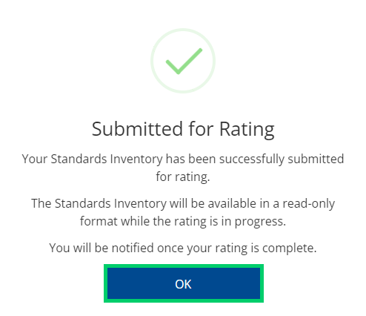Click the word 'Rating' in the heading
Viewport: 366px width, 316px height.
[247, 130]
